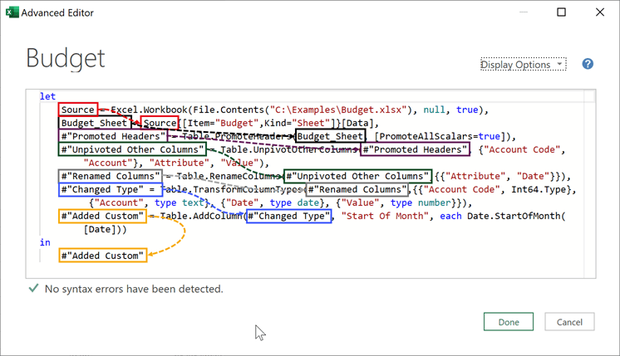Screen dimensions: 620x356
Task: Click the green syntax check mark icon
Action: (x=33, y=289)
